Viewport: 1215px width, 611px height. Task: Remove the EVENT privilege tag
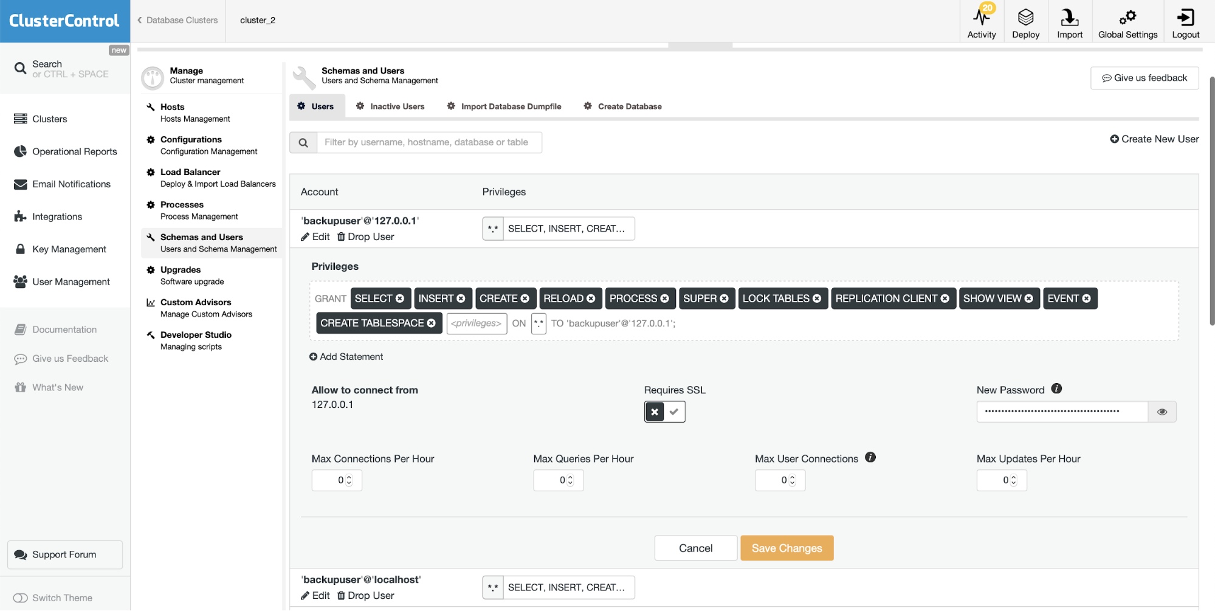[1086, 299]
